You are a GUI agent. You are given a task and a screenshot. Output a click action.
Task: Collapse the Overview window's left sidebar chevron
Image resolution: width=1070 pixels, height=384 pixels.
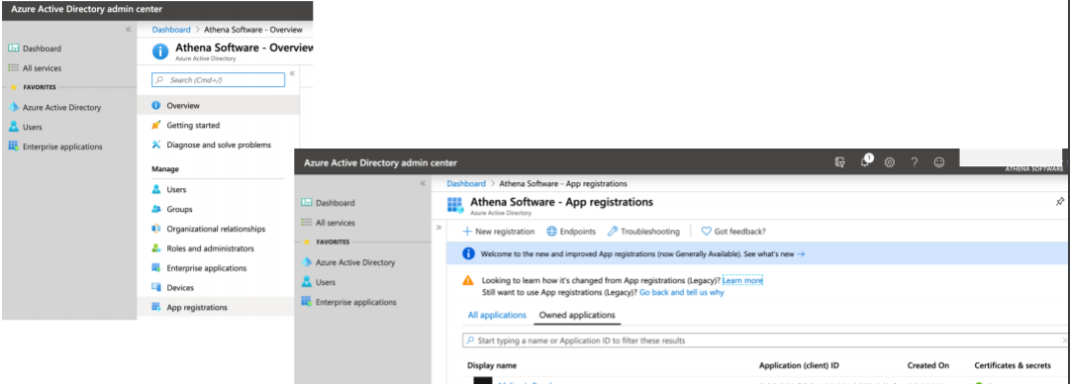[x=129, y=30]
